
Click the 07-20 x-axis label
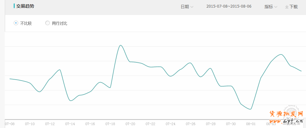130,124
